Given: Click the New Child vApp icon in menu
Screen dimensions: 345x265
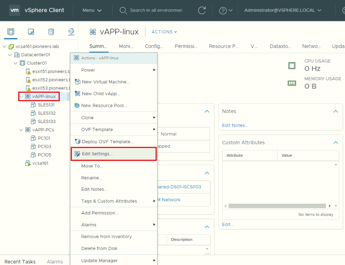Looking at the screenshot, I should (78, 94).
